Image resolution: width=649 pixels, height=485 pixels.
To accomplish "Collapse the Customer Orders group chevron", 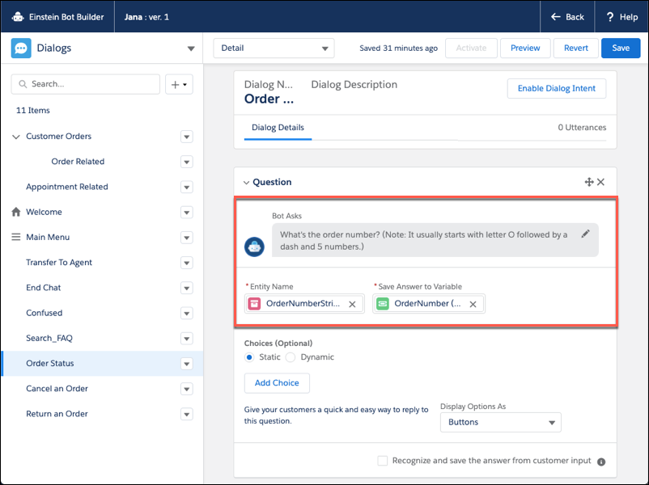I will tap(16, 137).
